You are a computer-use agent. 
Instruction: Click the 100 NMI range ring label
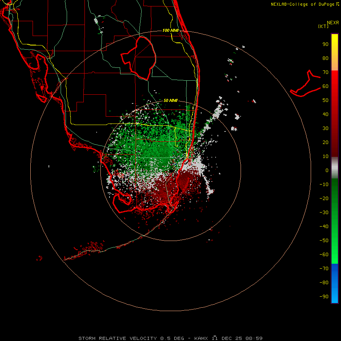[170, 30]
